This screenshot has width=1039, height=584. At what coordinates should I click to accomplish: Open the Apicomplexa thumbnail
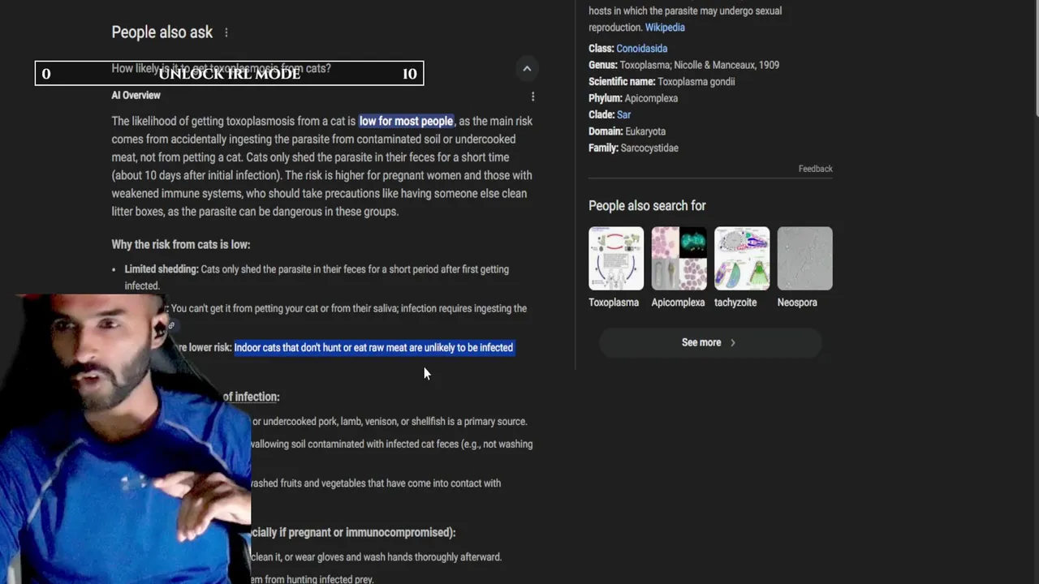point(679,259)
